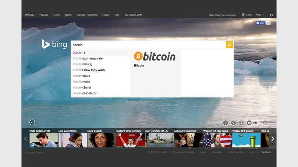298x167 pixels.
Task: Open 'Flappy Bird' pulled thumbnail
Action: (246, 140)
